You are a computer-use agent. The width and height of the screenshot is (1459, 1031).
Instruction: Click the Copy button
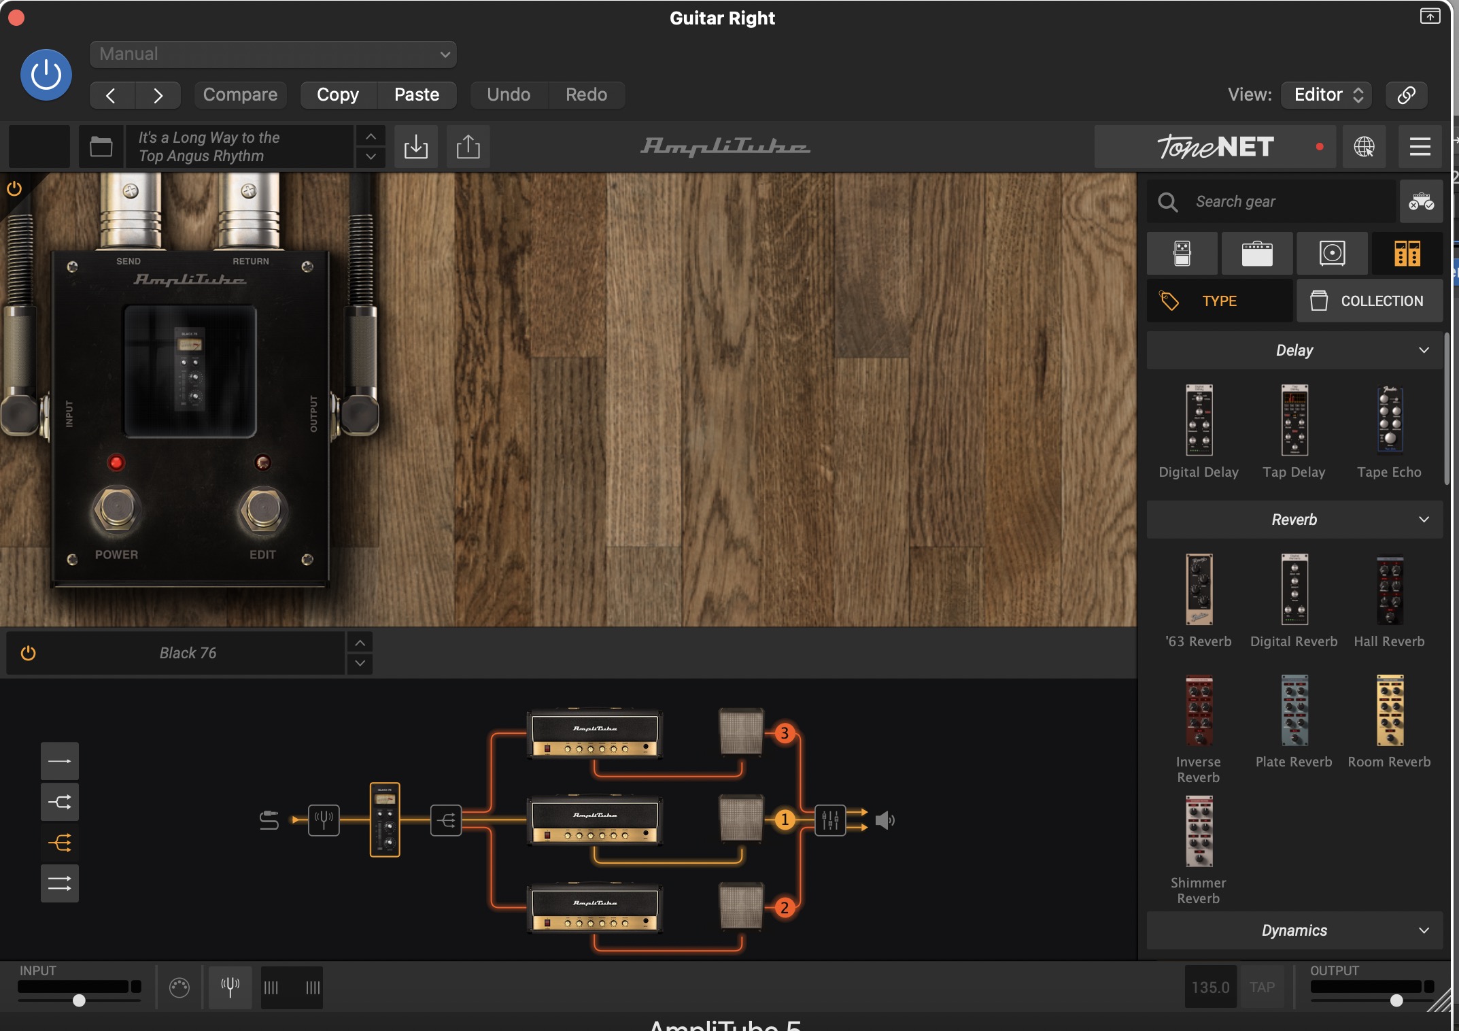click(x=338, y=95)
